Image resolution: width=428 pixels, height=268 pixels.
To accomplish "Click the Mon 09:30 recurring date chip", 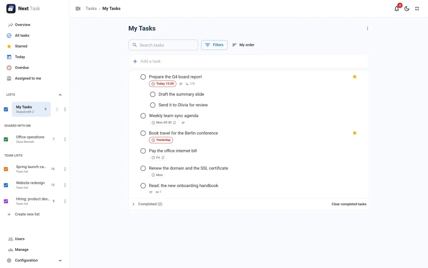I will point(164,123).
